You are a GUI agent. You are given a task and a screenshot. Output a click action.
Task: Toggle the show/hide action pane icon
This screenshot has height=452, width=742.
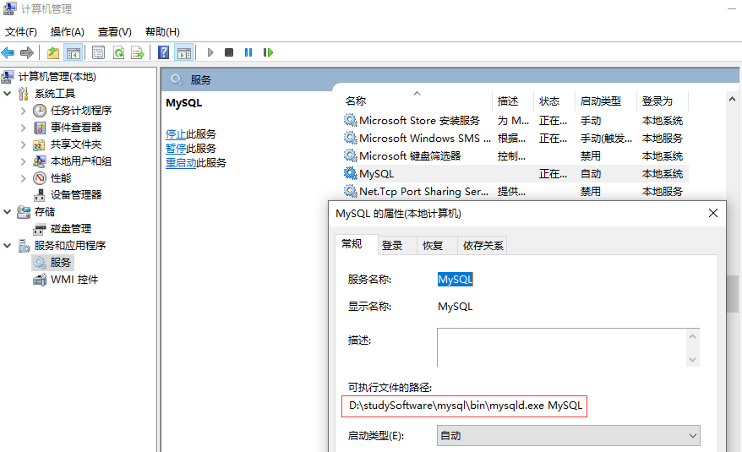(184, 52)
